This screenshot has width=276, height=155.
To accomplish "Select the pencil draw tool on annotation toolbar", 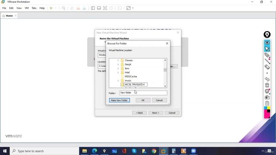I will point(267,55).
